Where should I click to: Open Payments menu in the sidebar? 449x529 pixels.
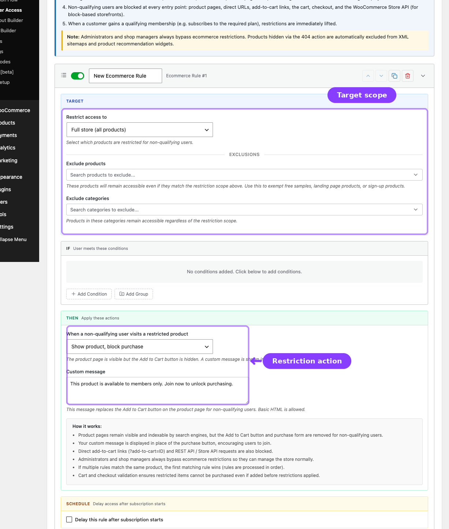(x=8, y=135)
